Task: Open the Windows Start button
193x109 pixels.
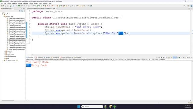Action: click(78, 107)
